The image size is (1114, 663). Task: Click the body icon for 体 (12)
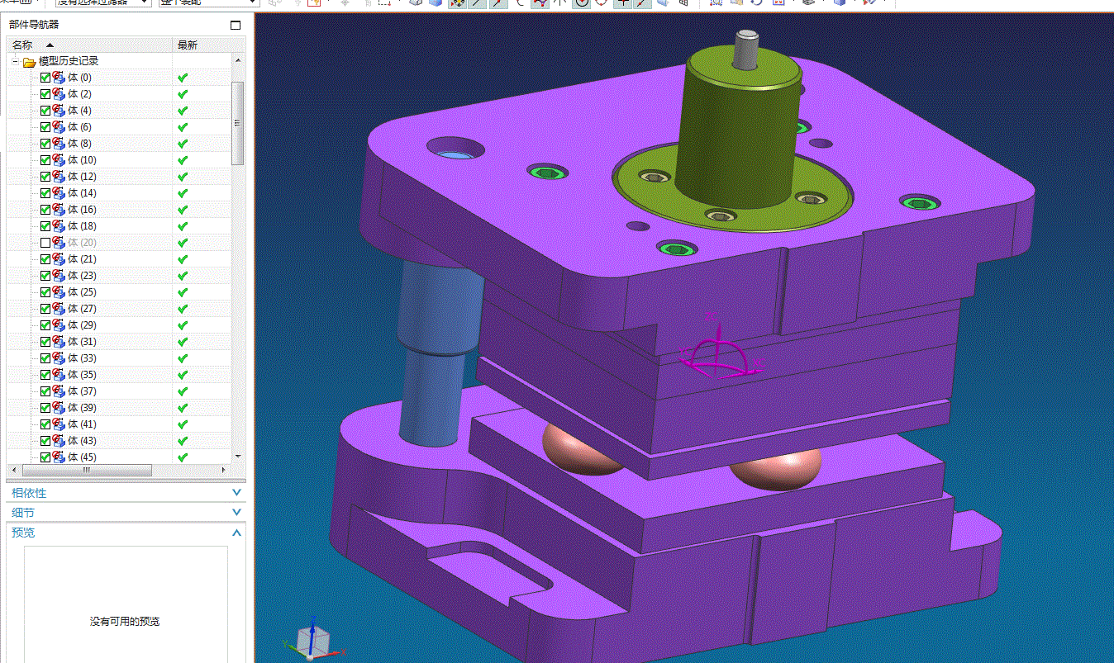59,177
